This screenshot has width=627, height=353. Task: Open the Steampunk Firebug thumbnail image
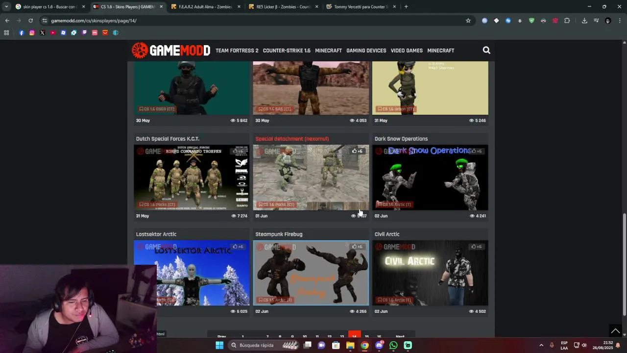click(311, 273)
